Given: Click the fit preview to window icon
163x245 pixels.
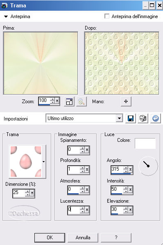Looking at the screenshot, I should pos(69,102).
